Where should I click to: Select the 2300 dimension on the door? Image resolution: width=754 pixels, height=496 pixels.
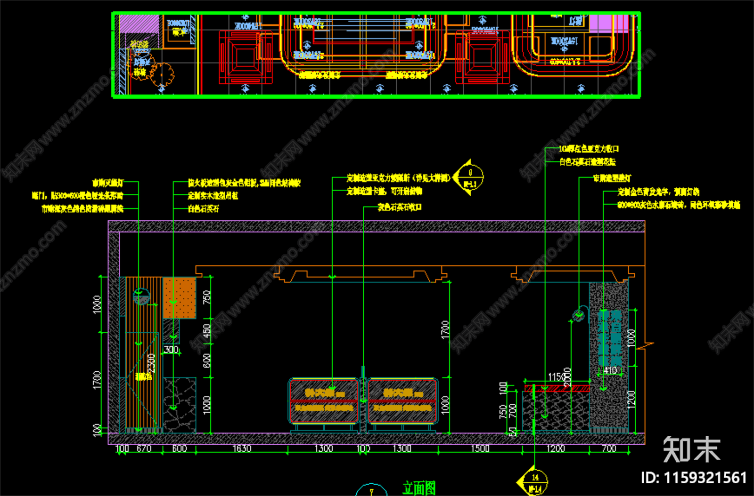151,364
